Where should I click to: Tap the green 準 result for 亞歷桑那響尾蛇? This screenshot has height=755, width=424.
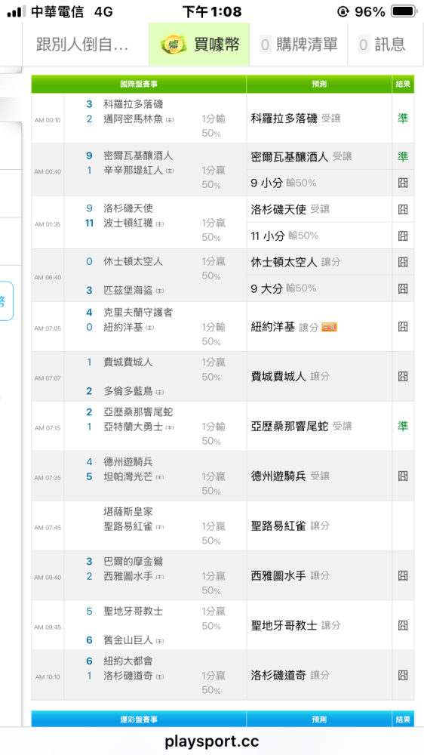[x=402, y=426]
